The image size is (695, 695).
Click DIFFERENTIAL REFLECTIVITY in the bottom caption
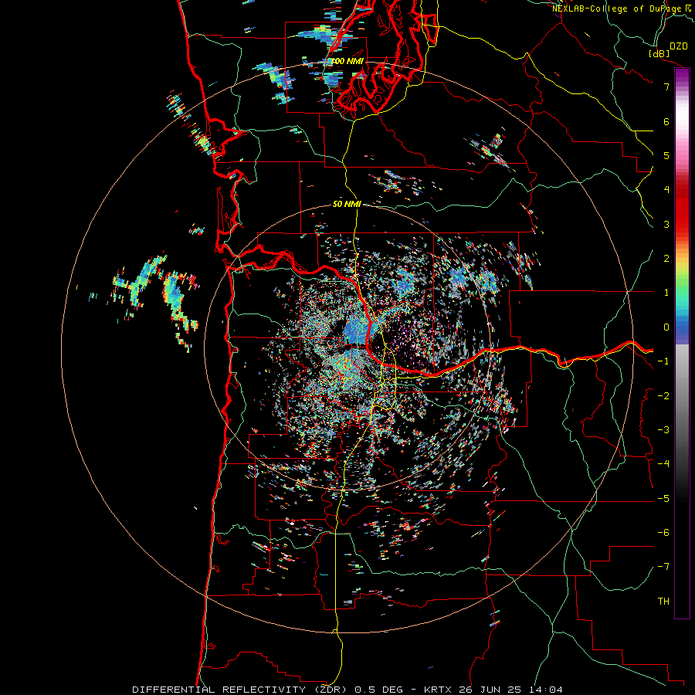[x=219, y=690]
